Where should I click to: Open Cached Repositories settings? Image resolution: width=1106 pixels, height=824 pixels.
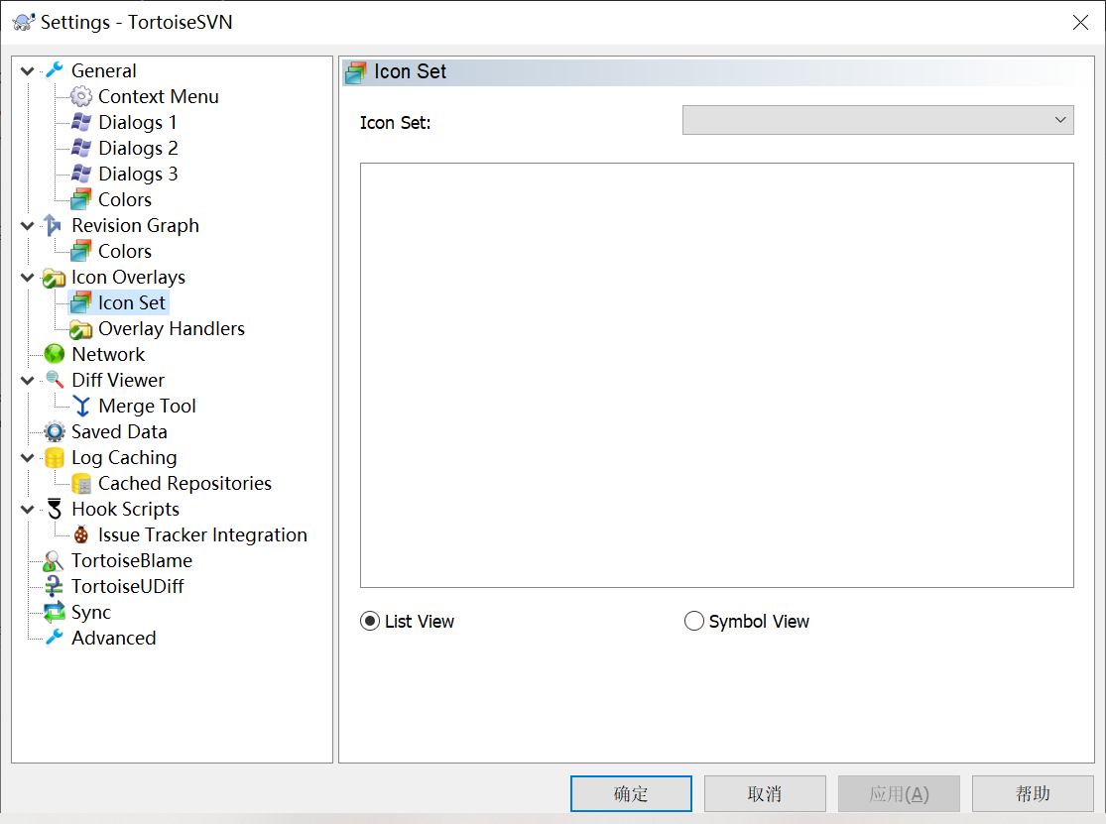click(x=184, y=484)
